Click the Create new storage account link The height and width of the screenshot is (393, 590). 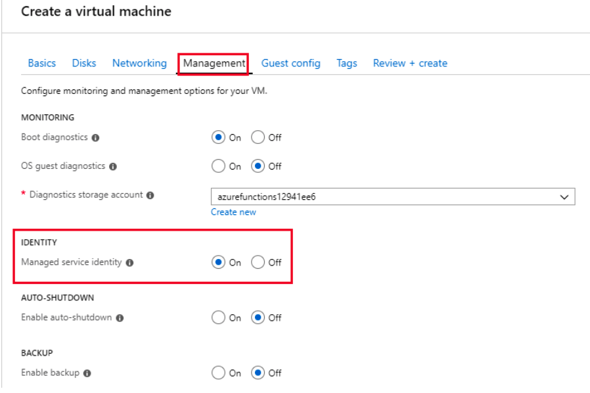233,212
